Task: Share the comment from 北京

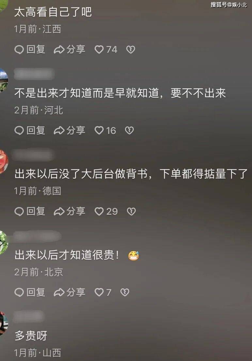Action: [x=70, y=292]
